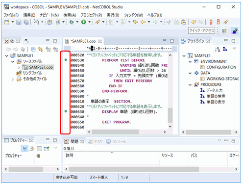This screenshot has height=185, width=243.
Task: Click the alphabetical sort icon in outline
Action: pos(218,49)
